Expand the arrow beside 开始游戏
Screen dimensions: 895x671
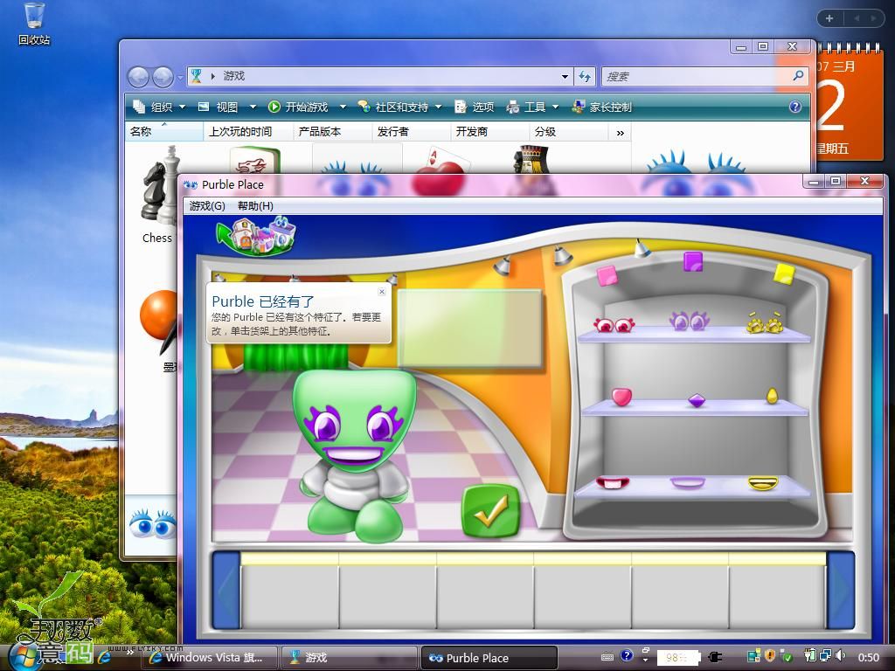(343, 107)
